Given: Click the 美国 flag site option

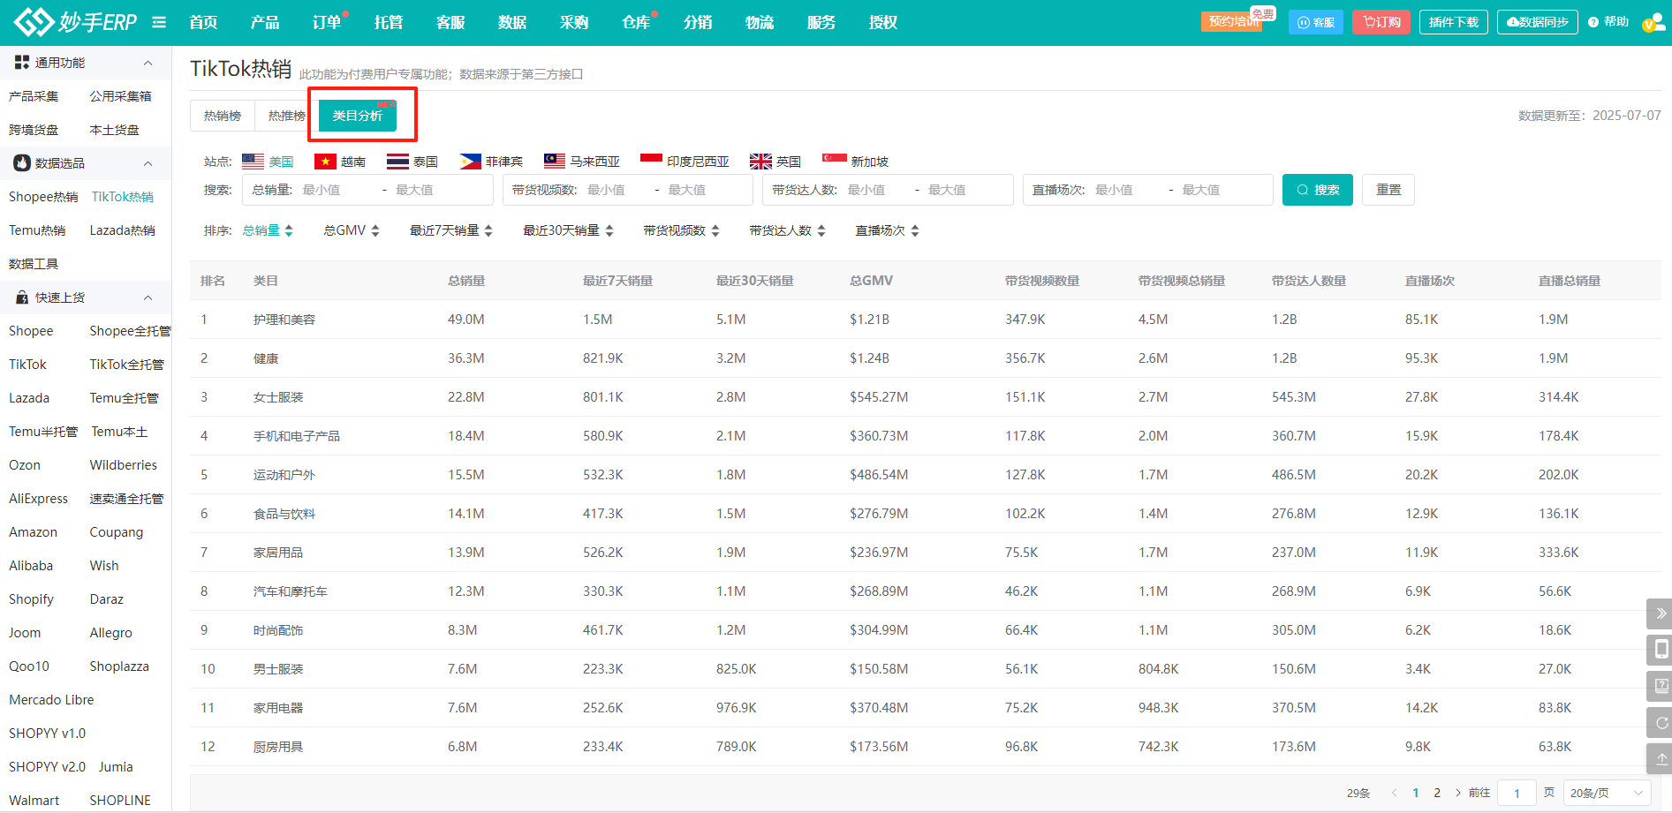Looking at the screenshot, I should pyautogui.click(x=268, y=162).
